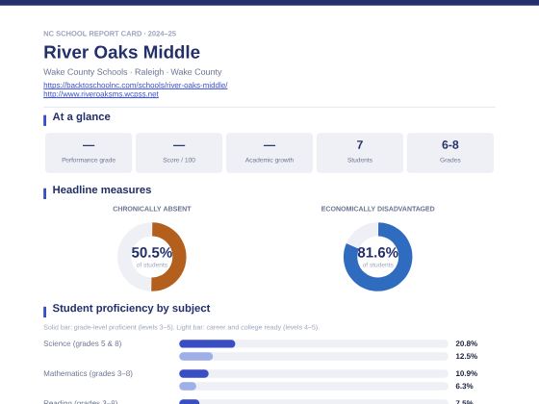Click the Headline measures section heading
The width and height of the screenshot is (539, 404).
(102, 189)
